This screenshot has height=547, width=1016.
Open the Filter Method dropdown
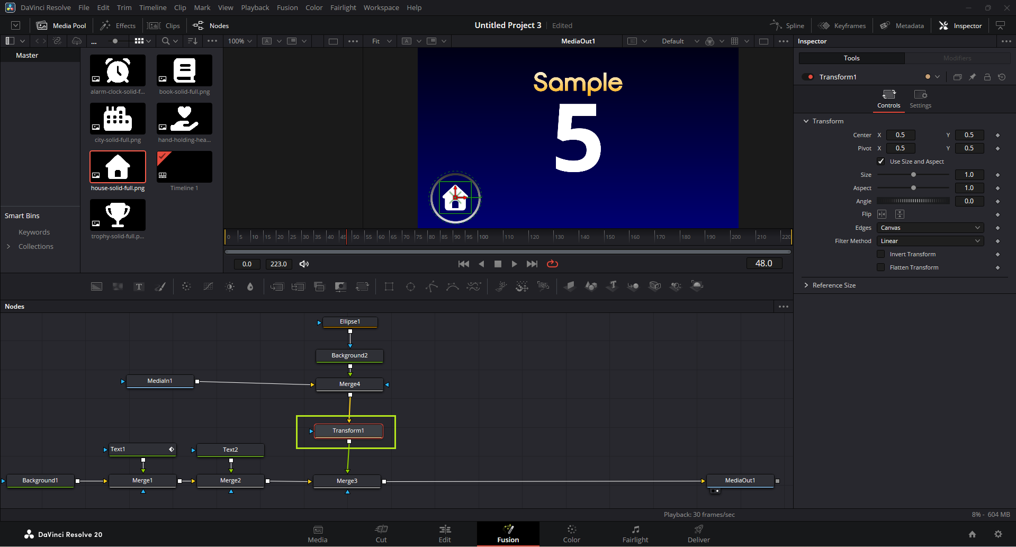pos(930,241)
